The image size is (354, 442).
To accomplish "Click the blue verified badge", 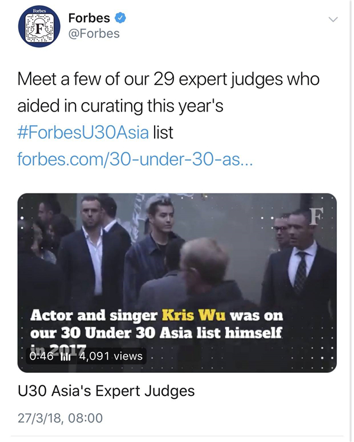I will 121,18.
